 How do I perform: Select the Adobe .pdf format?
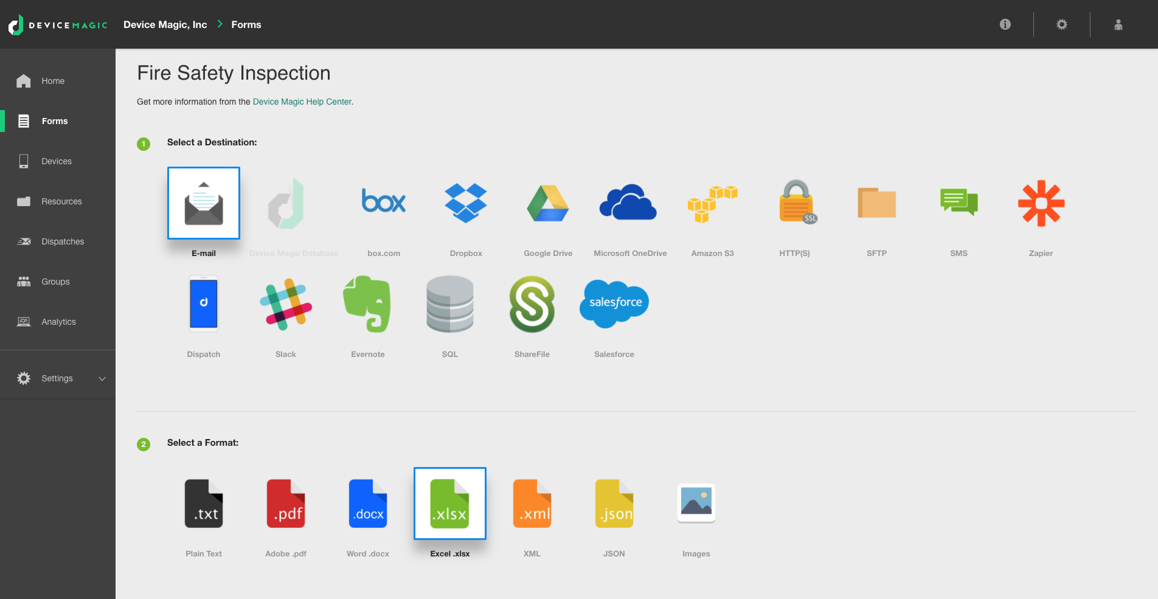[x=286, y=504]
